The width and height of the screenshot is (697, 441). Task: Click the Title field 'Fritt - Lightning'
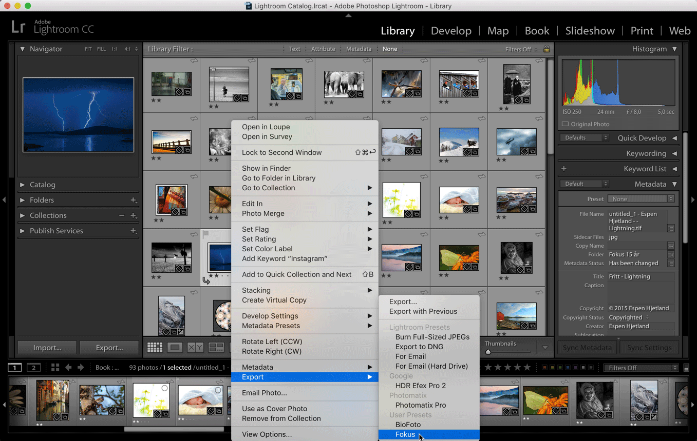point(641,276)
